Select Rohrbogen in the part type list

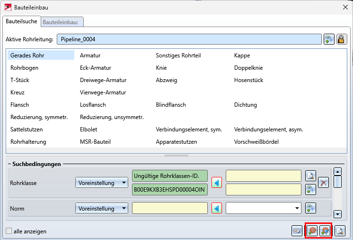(25, 68)
